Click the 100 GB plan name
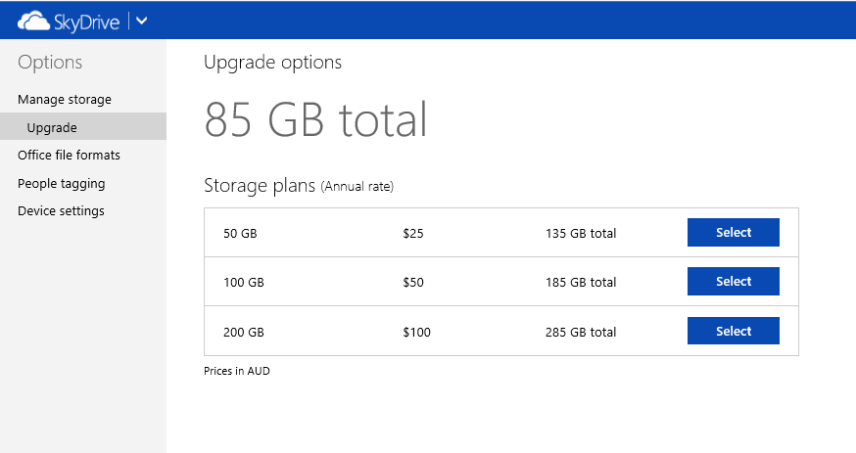856x453 pixels. [244, 282]
